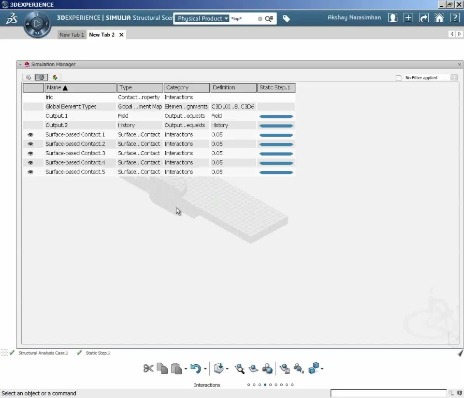Image resolution: width=464 pixels, height=398 pixels.
Task: Click Static Step.1 in the bottom bar
Action: (98, 353)
